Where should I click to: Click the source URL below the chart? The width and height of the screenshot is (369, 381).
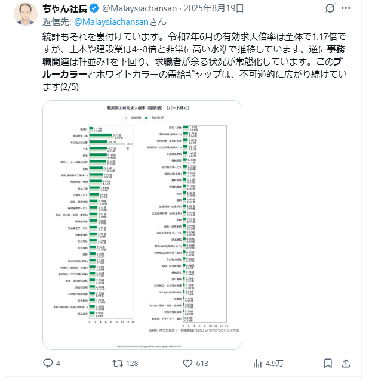[x=142, y=345]
